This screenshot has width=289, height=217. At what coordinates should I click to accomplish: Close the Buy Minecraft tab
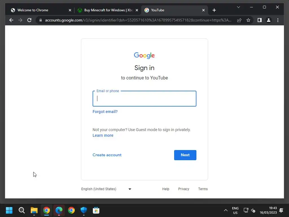tap(137, 10)
